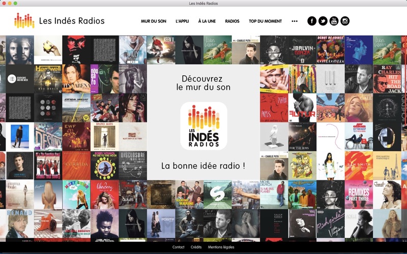Screen dimensions: 407x254
Task: Select the Michel Delpech Tu me fais planer cover
Action: coord(274,195)
